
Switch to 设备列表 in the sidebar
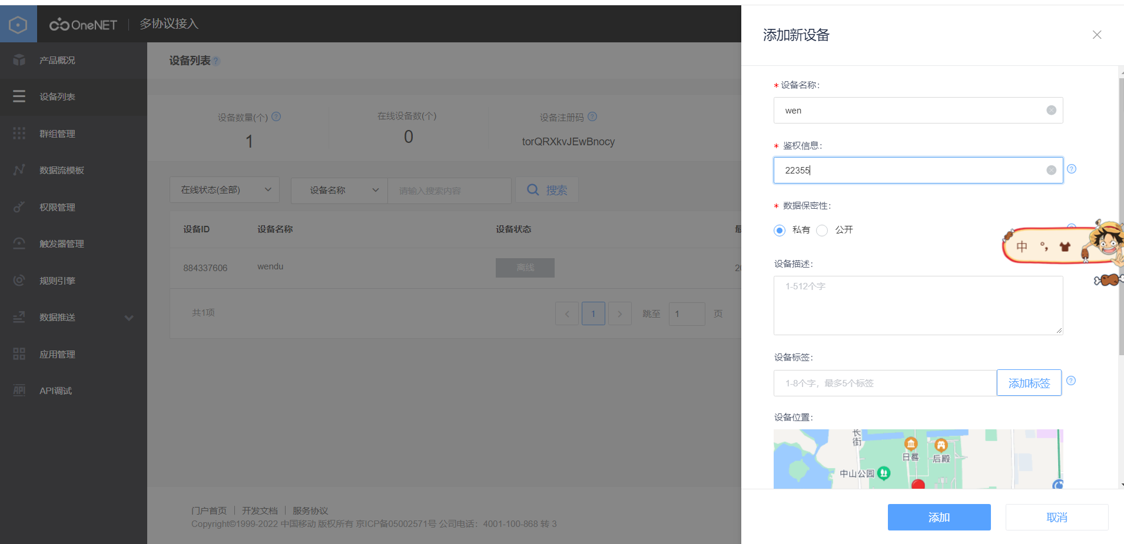coord(57,96)
